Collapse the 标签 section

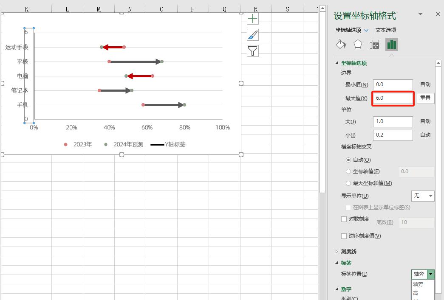click(x=337, y=263)
